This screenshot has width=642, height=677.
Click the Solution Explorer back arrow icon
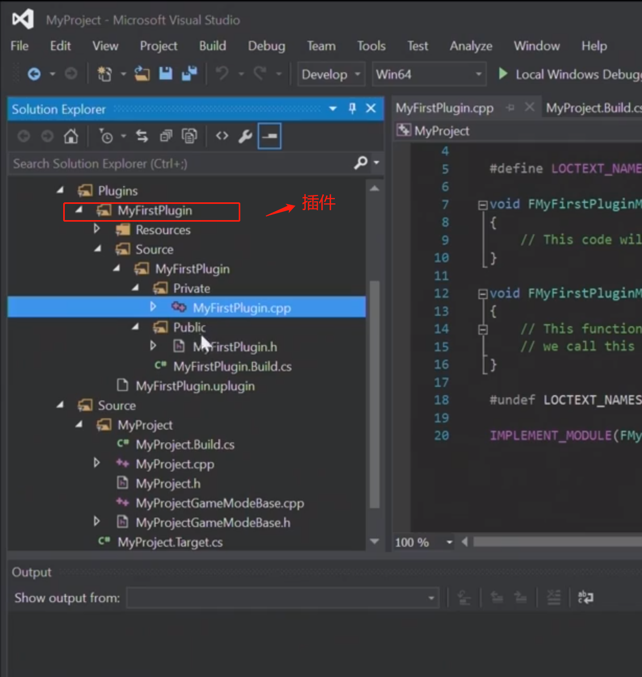click(x=24, y=136)
